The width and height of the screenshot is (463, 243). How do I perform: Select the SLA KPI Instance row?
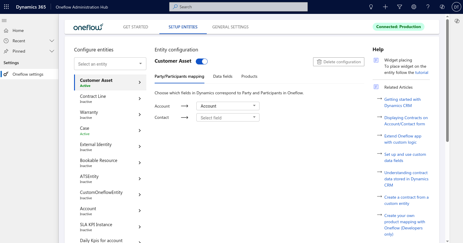click(x=110, y=227)
